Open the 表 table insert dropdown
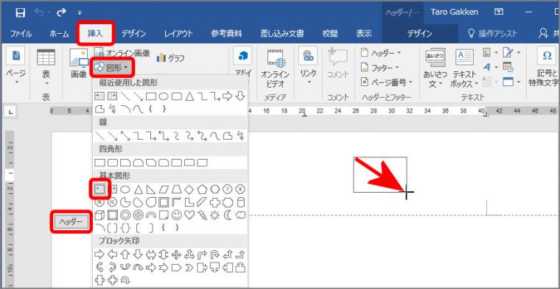Viewport: 560px width, 289px height. 46,67
